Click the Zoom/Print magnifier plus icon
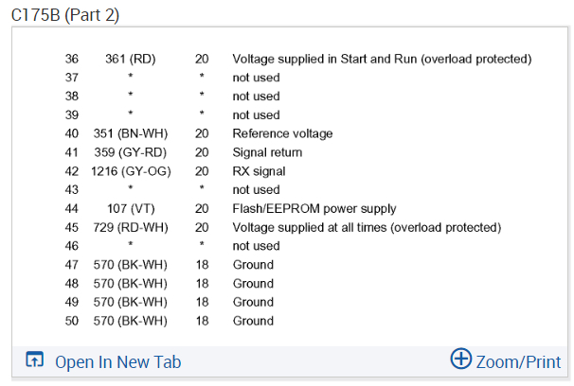Image resolution: width=574 pixels, height=386 pixels. point(461,359)
